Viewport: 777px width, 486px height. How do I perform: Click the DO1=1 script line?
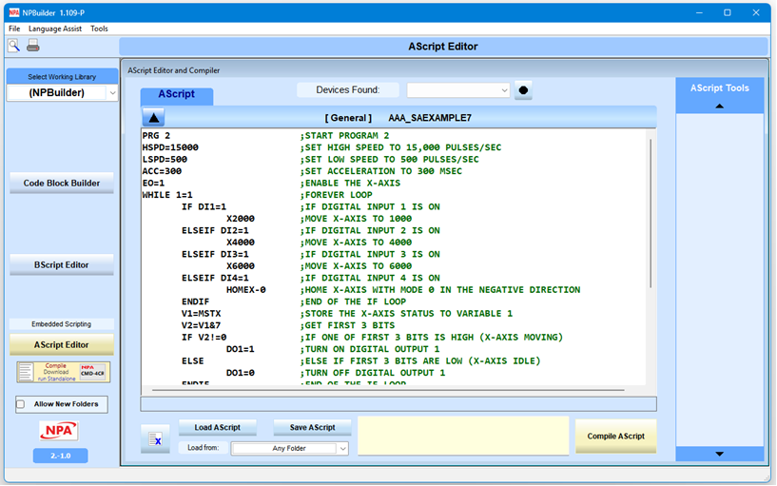(241, 350)
